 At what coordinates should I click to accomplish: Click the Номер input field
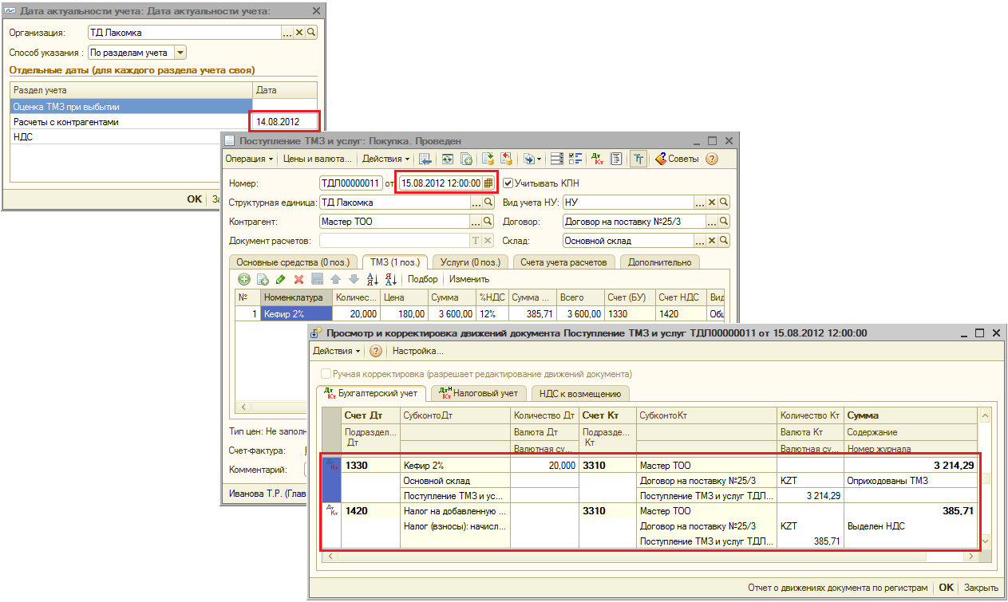tap(351, 183)
